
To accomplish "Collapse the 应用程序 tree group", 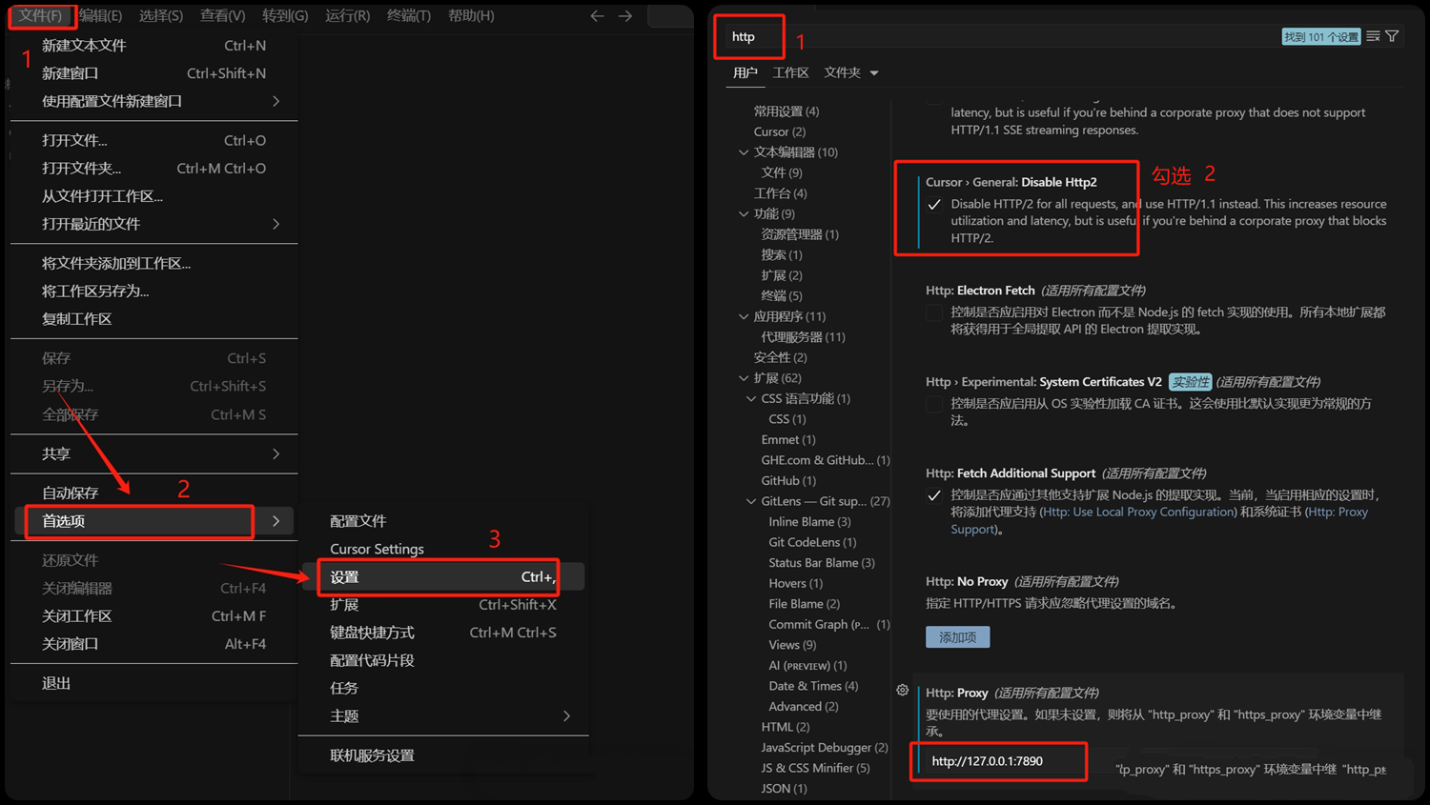I will pos(744,316).
